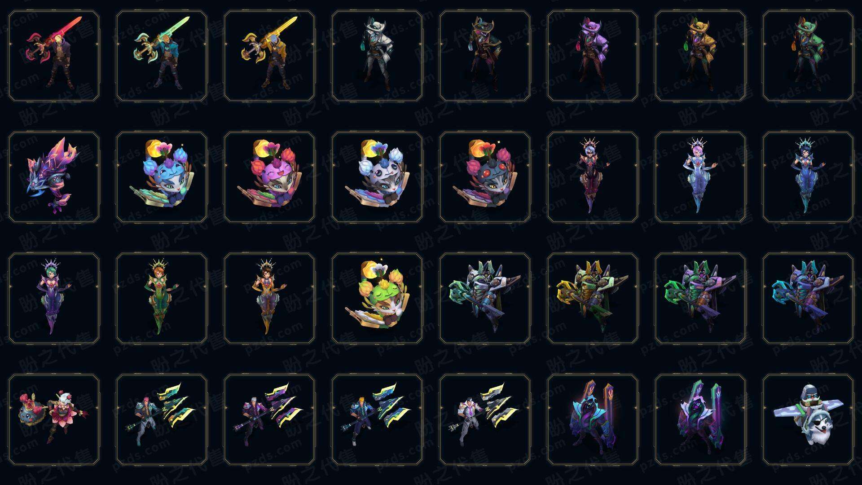
Task: Select the red greatsword chroma skin thumbnail
Action: coord(54,56)
